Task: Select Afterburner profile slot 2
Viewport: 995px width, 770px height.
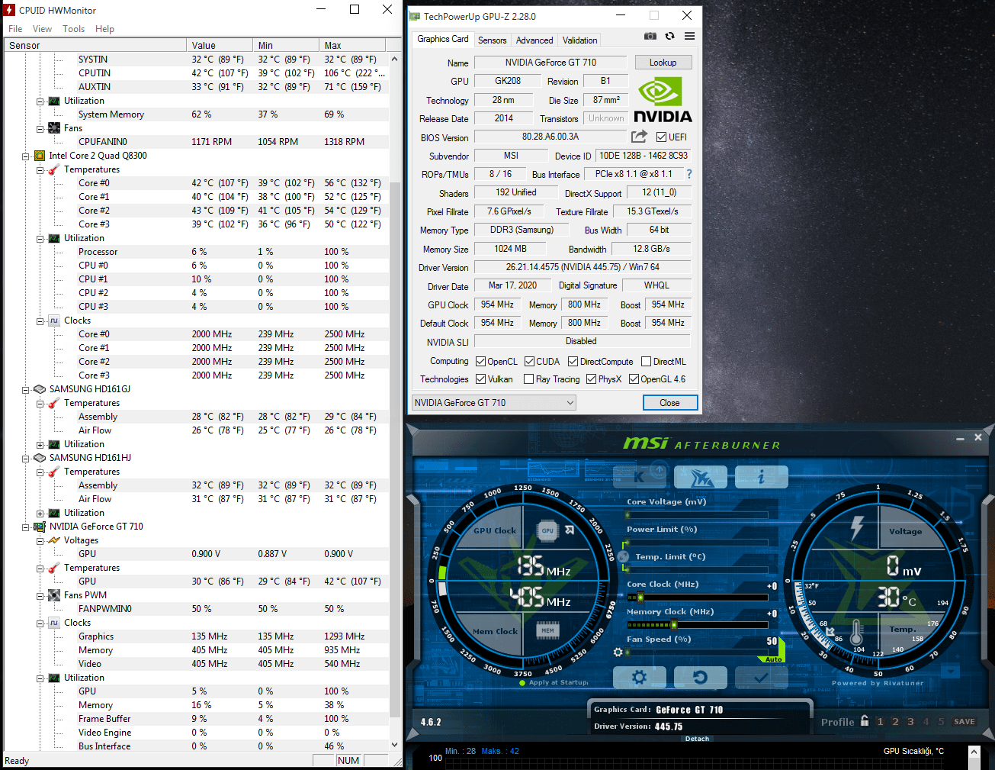Action: (895, 721)
